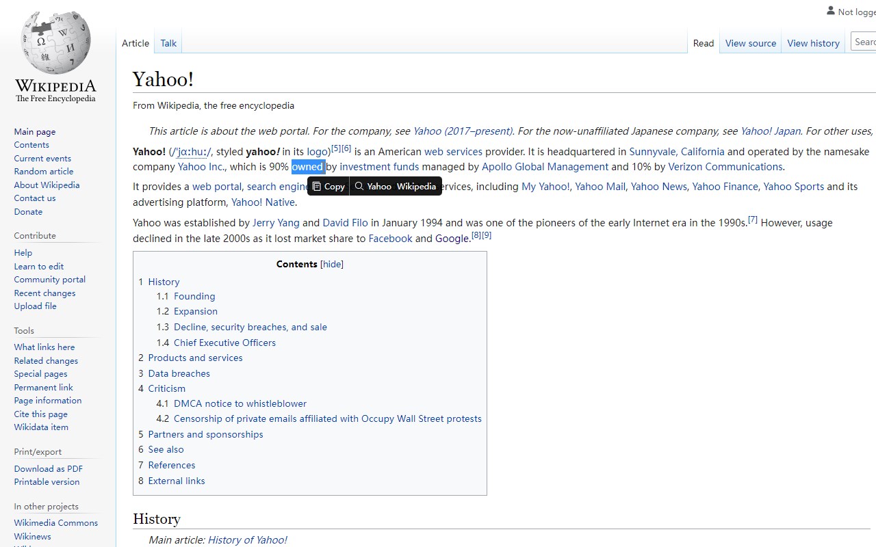Open Learn to edit link
Screen dimensions: 876x547
pyautogui.click(x=39, y=267)
